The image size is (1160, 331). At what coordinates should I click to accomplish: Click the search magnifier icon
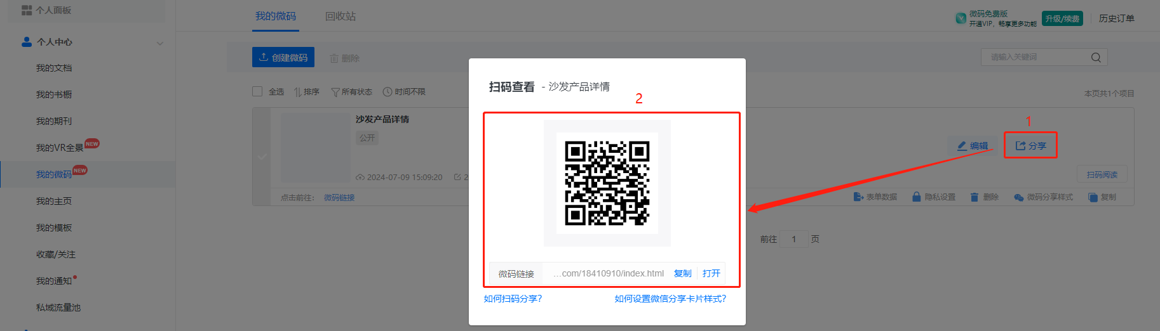click(x=1096, y=58)
